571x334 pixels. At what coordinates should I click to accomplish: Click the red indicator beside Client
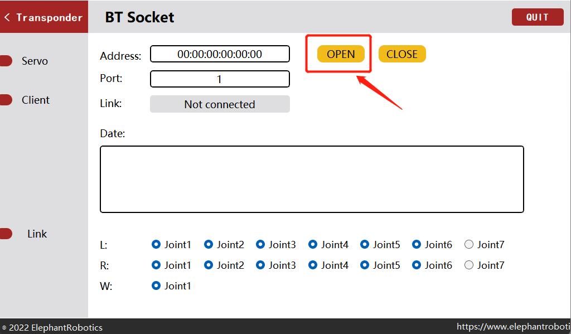(x=6, y=100)
